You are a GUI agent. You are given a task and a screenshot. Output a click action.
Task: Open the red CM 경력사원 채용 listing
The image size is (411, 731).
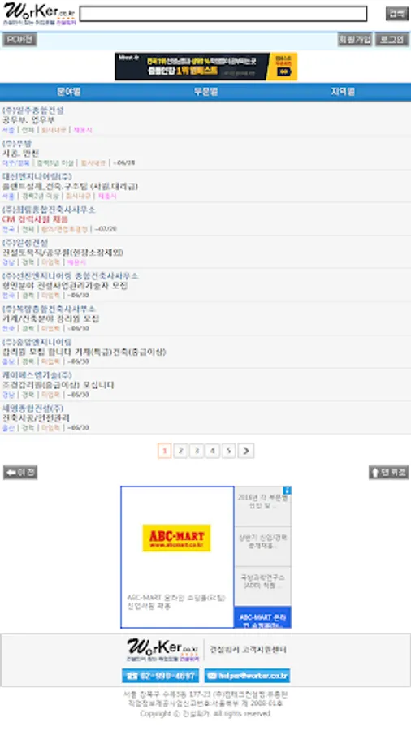click(x=35, y=219)
